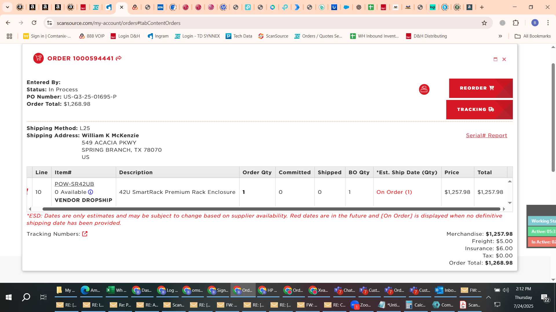This screenshot has height=312, width=556.
Task: Bookmark this page with the star icon
Action: tap(484, 23)
